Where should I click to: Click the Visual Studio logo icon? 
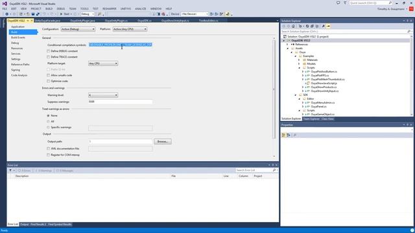(5, 3)
